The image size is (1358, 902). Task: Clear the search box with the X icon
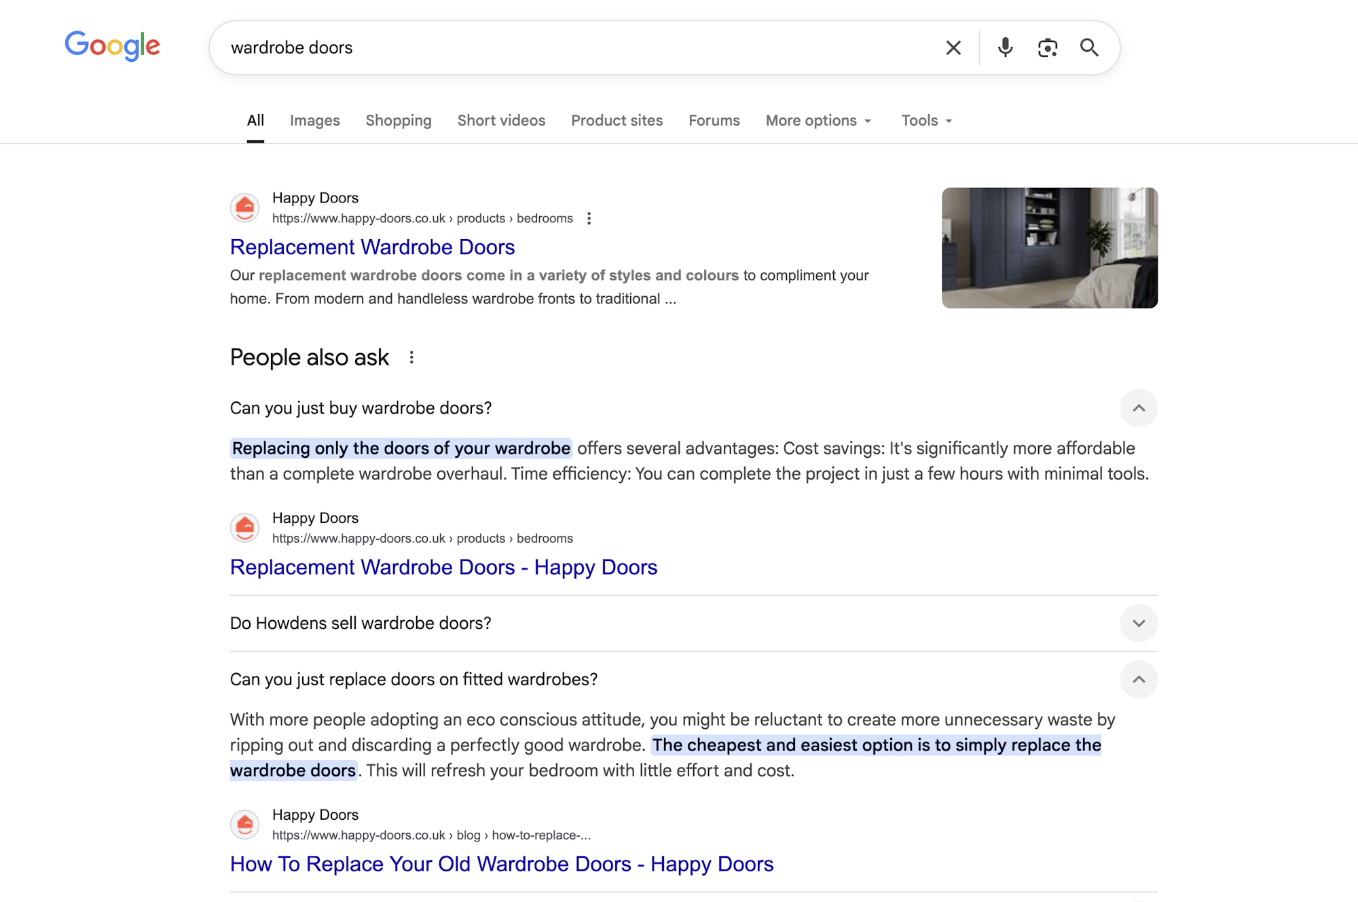[953, 48]
